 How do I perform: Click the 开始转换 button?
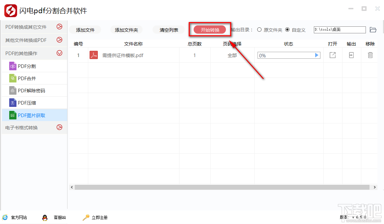(209, 30)
